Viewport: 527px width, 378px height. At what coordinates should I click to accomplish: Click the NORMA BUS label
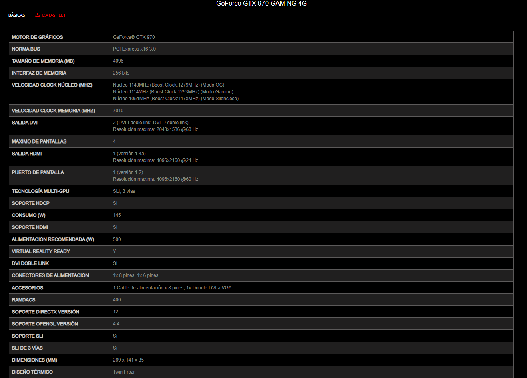pyautogui.click(x=26, y=49)
